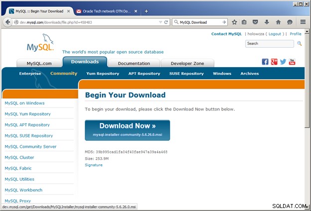Click the vertical scrollbar thumb
Image resolution: width=311 pixels, height=211 pixels.
pyautogui.click(x=307, y=80)
